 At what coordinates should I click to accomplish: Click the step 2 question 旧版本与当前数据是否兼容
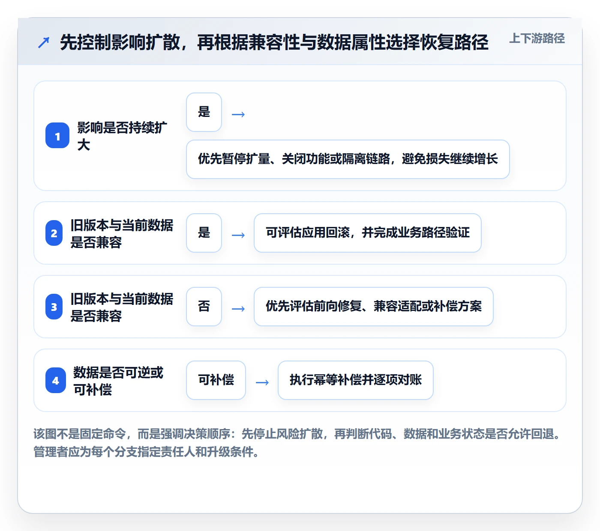tap(122, 233)
